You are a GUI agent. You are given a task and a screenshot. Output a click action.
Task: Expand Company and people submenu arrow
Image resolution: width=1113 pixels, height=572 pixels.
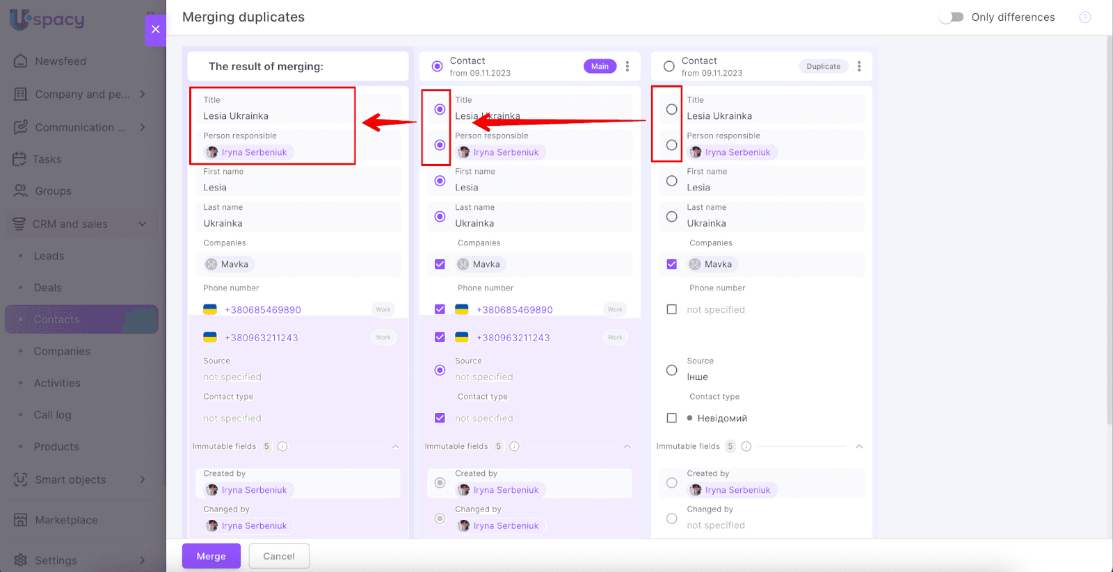click(x=143, y=94)
